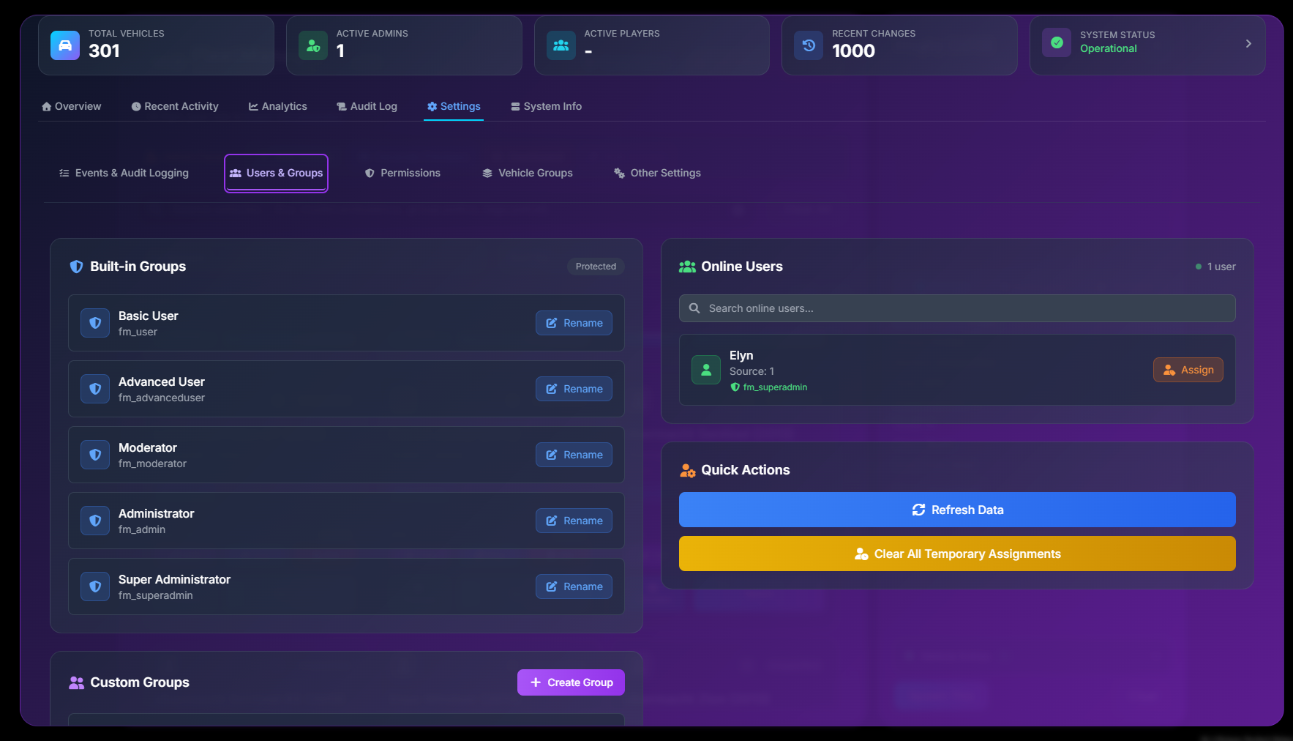Click the Total Vehicles car icon
Viewport: 1293px width, 741px height.
pos(65,45)
